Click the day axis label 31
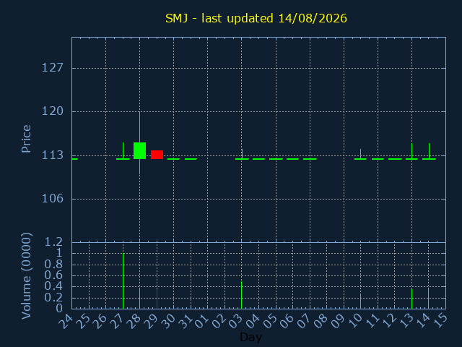Screen dimensions: 462x347 186,320
